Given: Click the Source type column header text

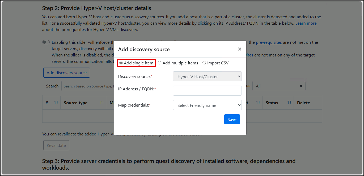Looking at the screenshot, I should point(75,103).
